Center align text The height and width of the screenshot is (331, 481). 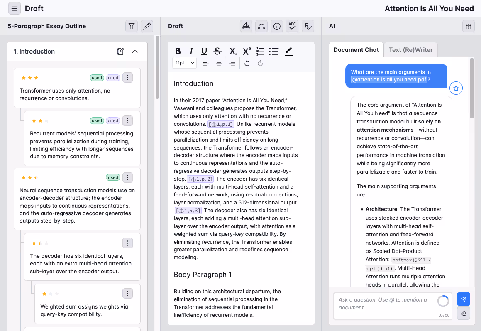click(219, 63)
